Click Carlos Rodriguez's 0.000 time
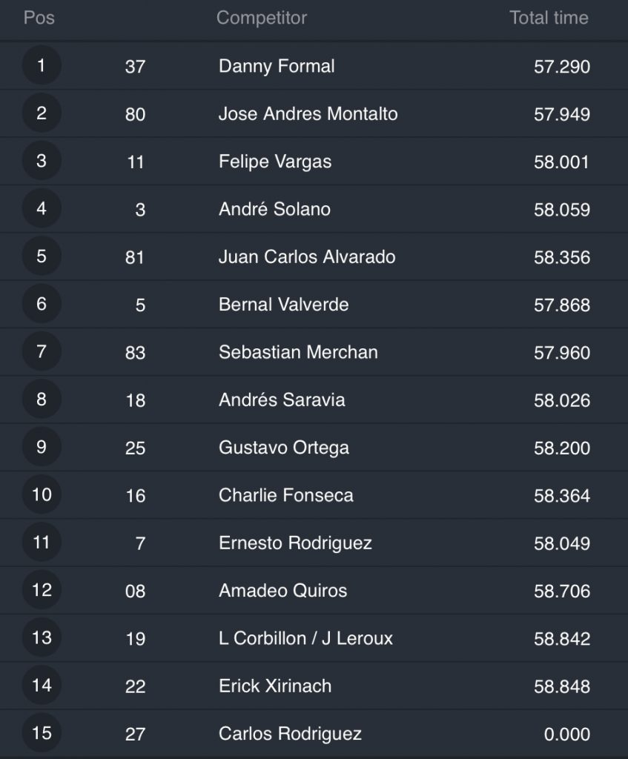Screen dimensions: 628x759 (566, 734)
